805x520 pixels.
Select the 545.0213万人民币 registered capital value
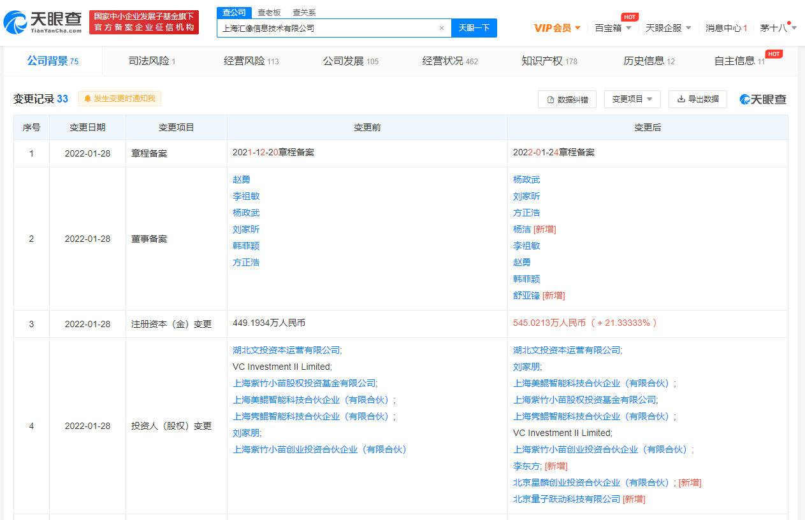pos(549,323)
